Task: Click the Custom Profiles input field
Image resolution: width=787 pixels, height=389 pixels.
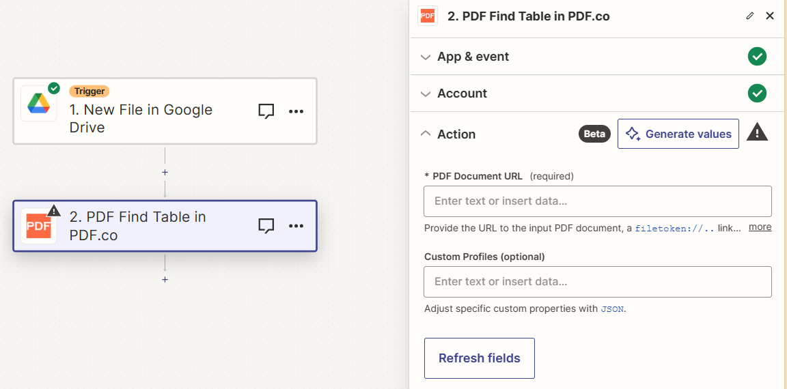Action: click(597, 282)
